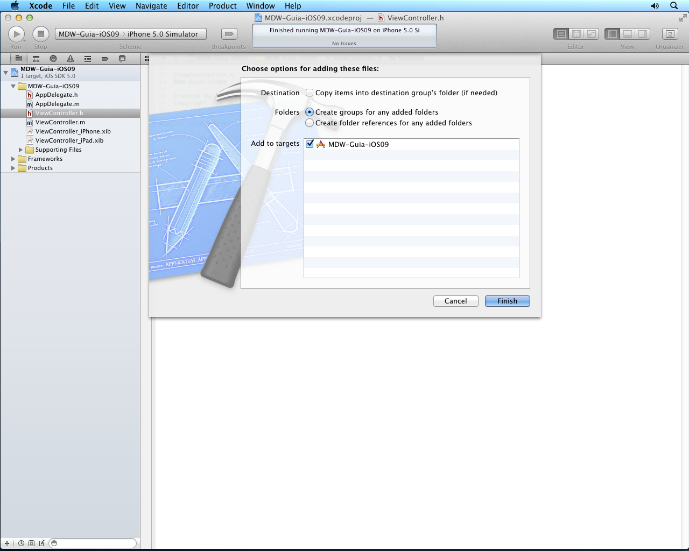
Task: Click the add plus icon at navigator bottom
Action: coord(7,543)
